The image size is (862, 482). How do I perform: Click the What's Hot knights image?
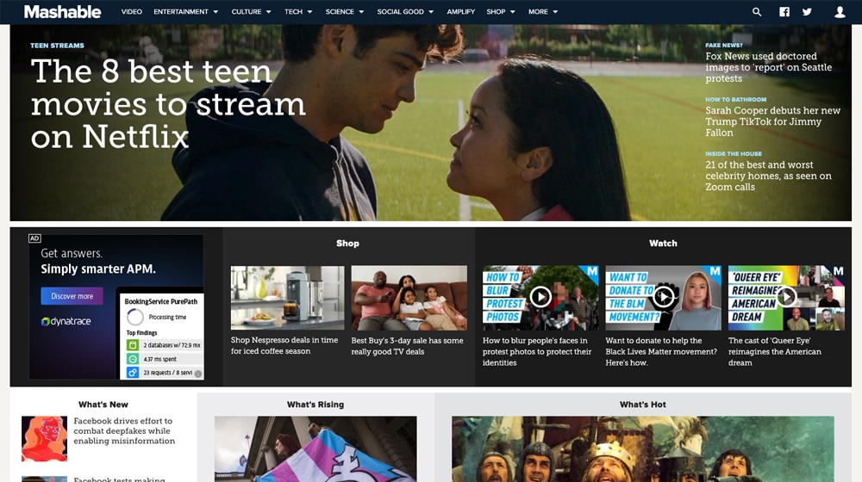pyautogui.click(x=643, y=448)
